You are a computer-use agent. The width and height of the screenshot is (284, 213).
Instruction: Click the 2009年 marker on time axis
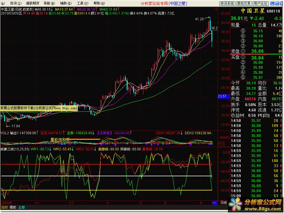(6, 203)
